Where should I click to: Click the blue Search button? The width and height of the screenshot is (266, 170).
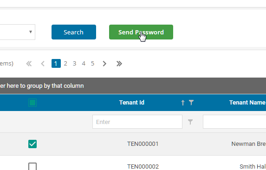74,32
